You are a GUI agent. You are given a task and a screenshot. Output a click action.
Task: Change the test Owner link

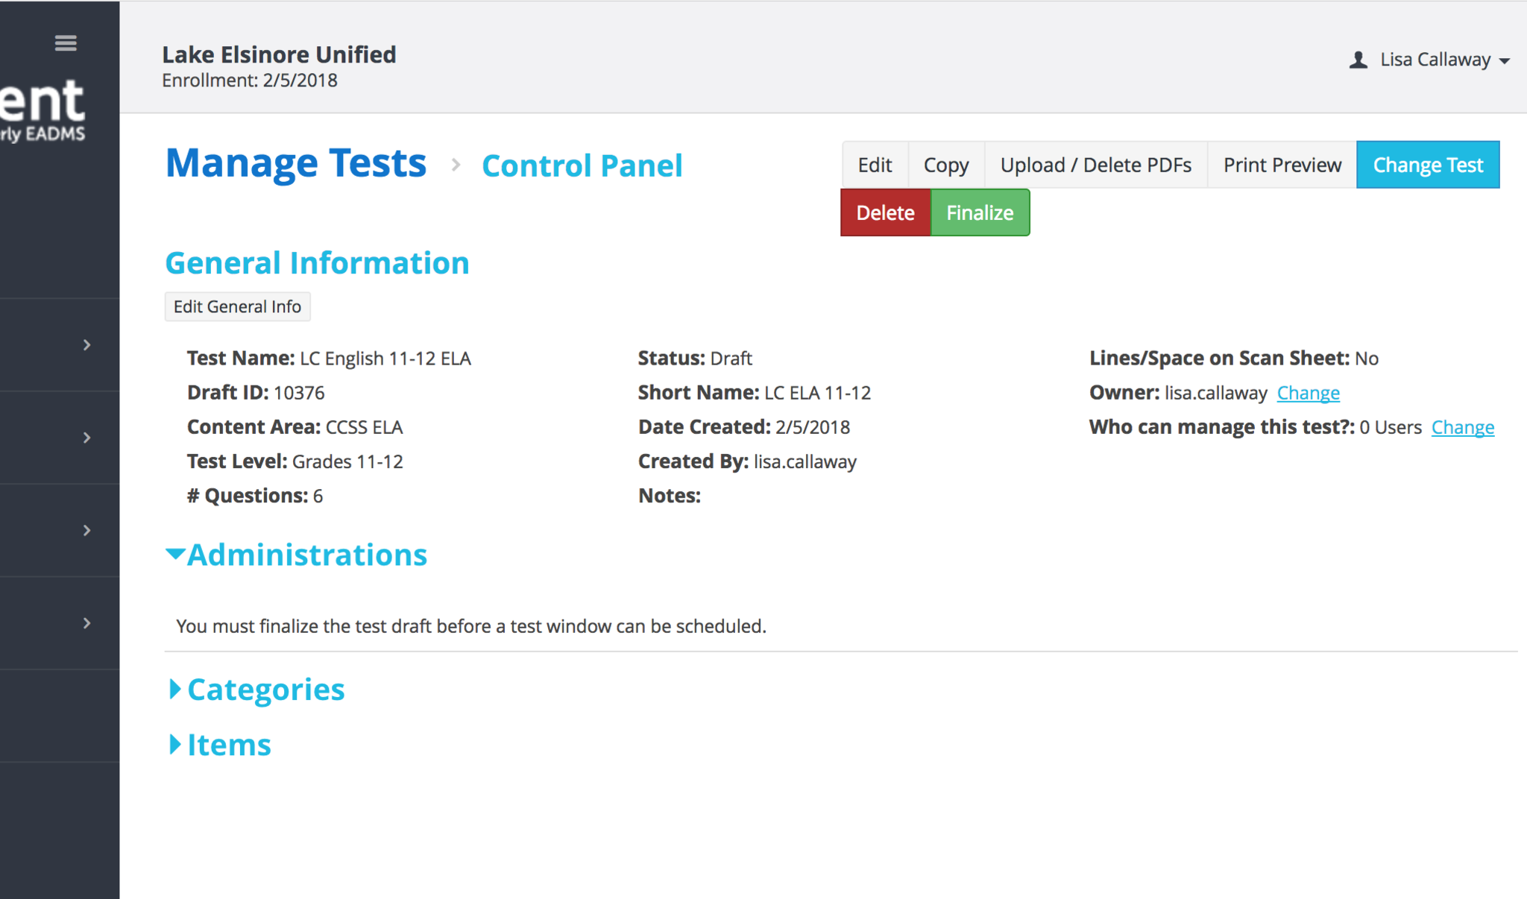[x=1308, y=393]
